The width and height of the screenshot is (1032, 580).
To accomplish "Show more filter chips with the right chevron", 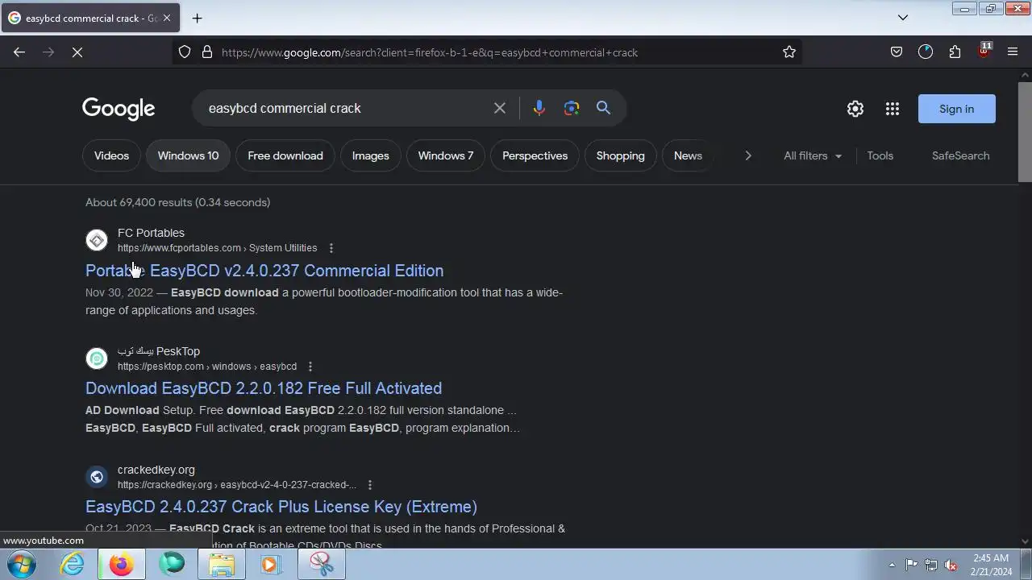I will pos(747,155).
